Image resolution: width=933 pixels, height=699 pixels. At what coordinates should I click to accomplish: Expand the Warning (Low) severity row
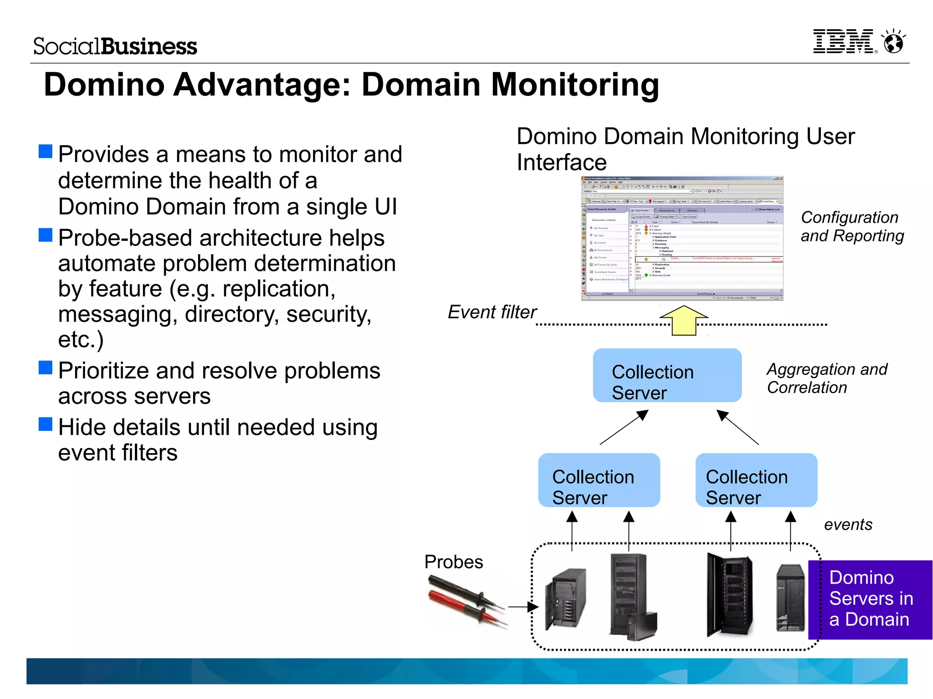pos(650,275)
